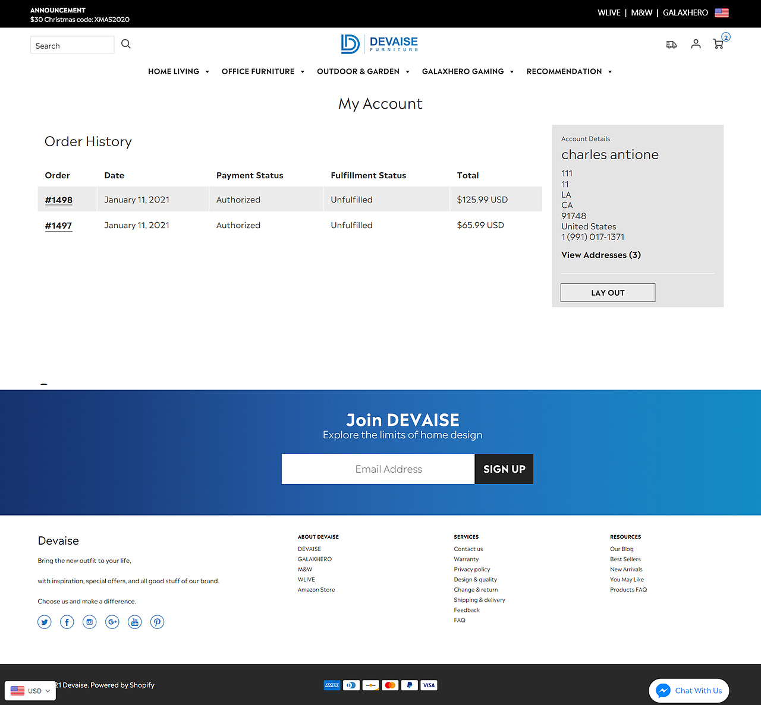Go to WLIVE store in top bar

[609, 12]
